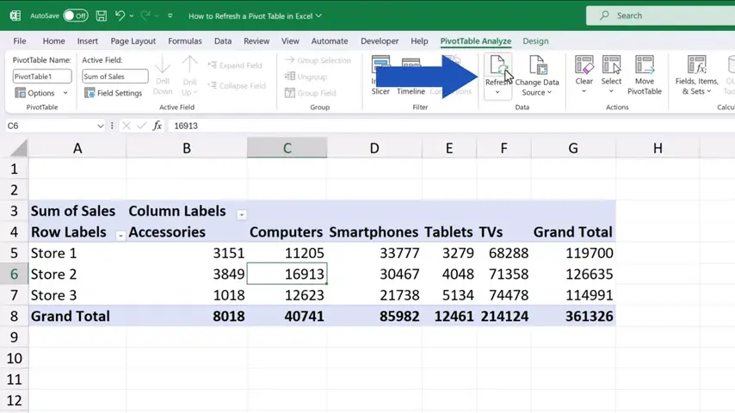Viewport: 735px width, 413px height.
Task: Select cell with Grand Total 361326
Action: coord(572,316)
